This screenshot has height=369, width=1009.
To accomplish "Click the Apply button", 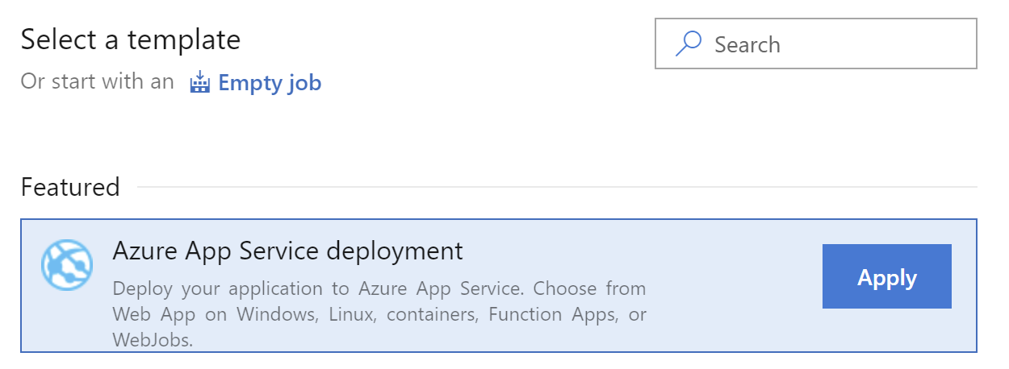I will pos(886,276).
